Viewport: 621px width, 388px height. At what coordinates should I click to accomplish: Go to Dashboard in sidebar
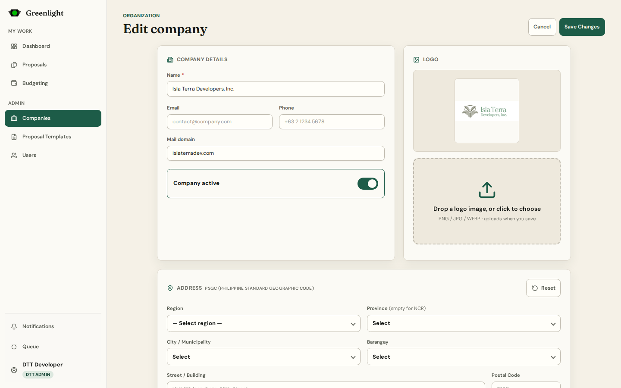pyautogui.click(x=53, y=46)
